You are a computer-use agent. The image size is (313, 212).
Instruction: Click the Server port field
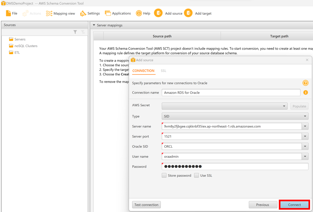click(x=232, y=136)
